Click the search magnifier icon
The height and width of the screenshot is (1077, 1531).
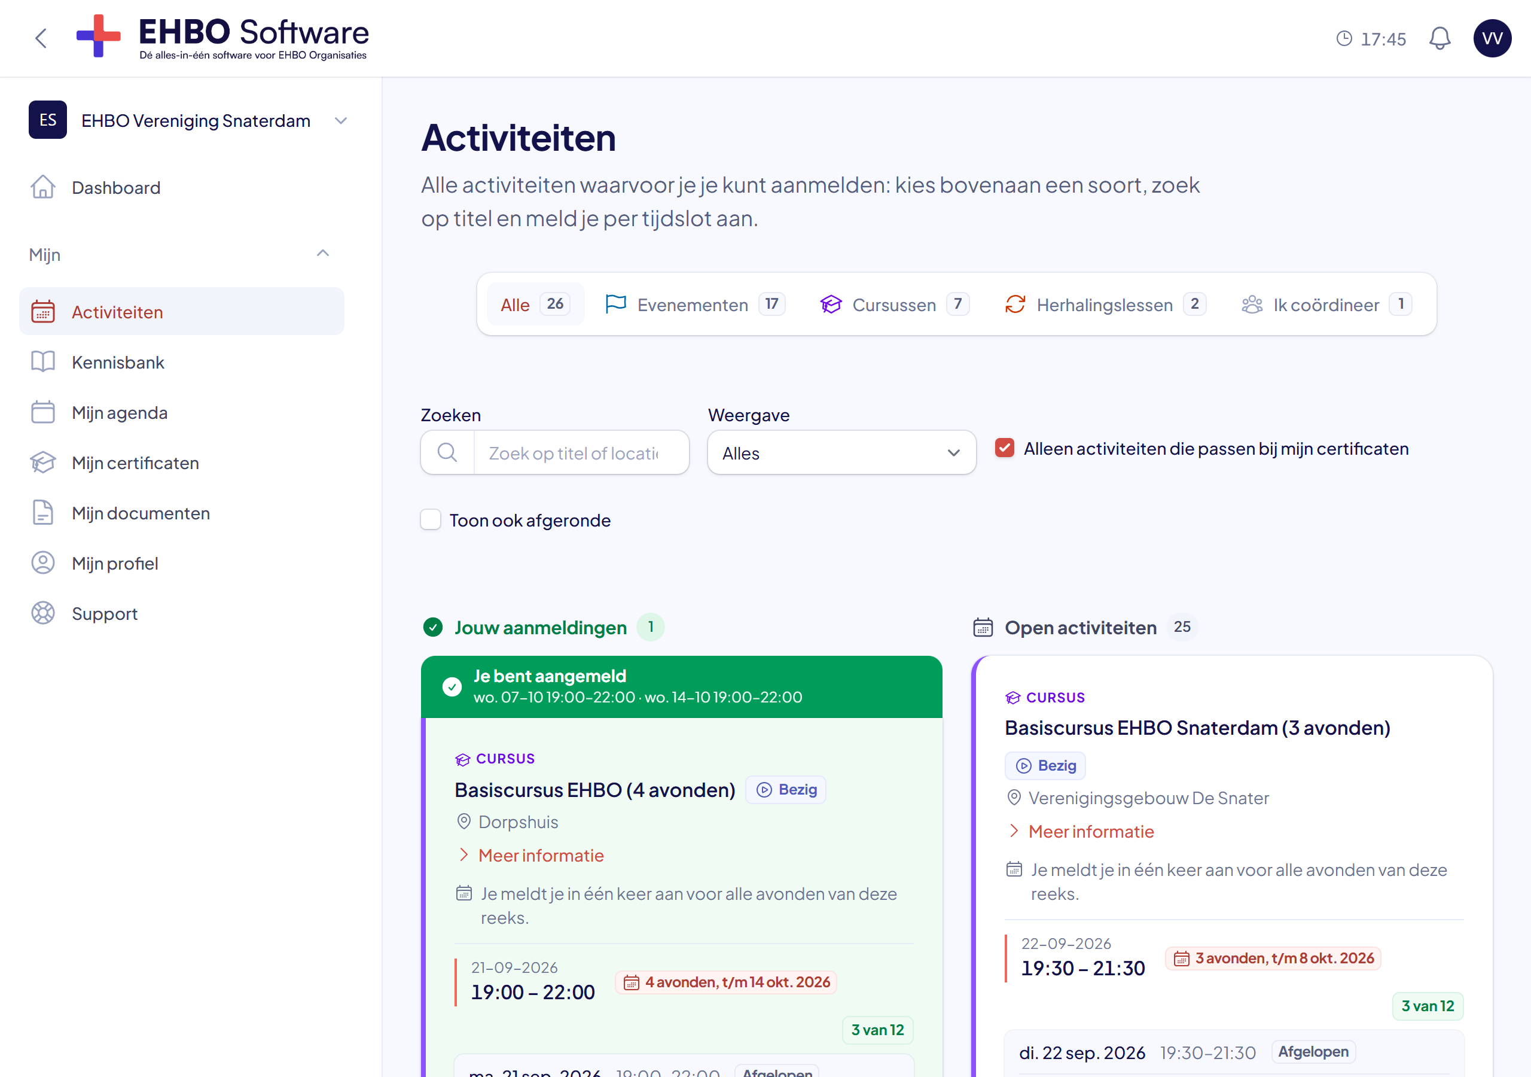click(447, 452)
